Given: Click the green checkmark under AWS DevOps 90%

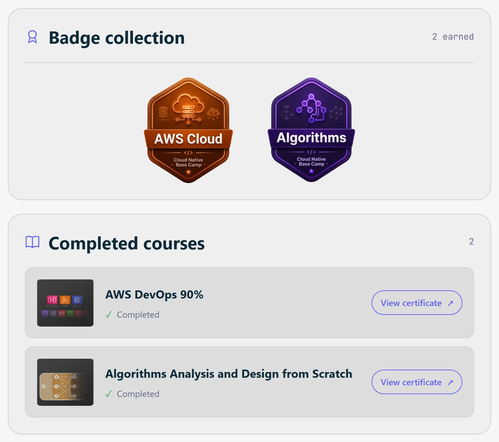Looking at the screenshot, I should (x=109, y=315).
